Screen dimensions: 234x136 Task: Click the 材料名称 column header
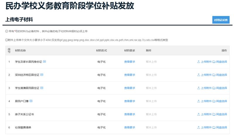(20, 51)
